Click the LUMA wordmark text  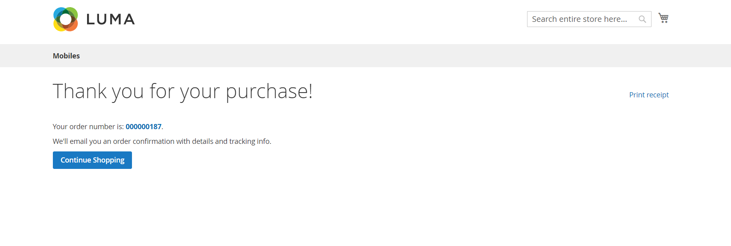click(x=111, y=19)
